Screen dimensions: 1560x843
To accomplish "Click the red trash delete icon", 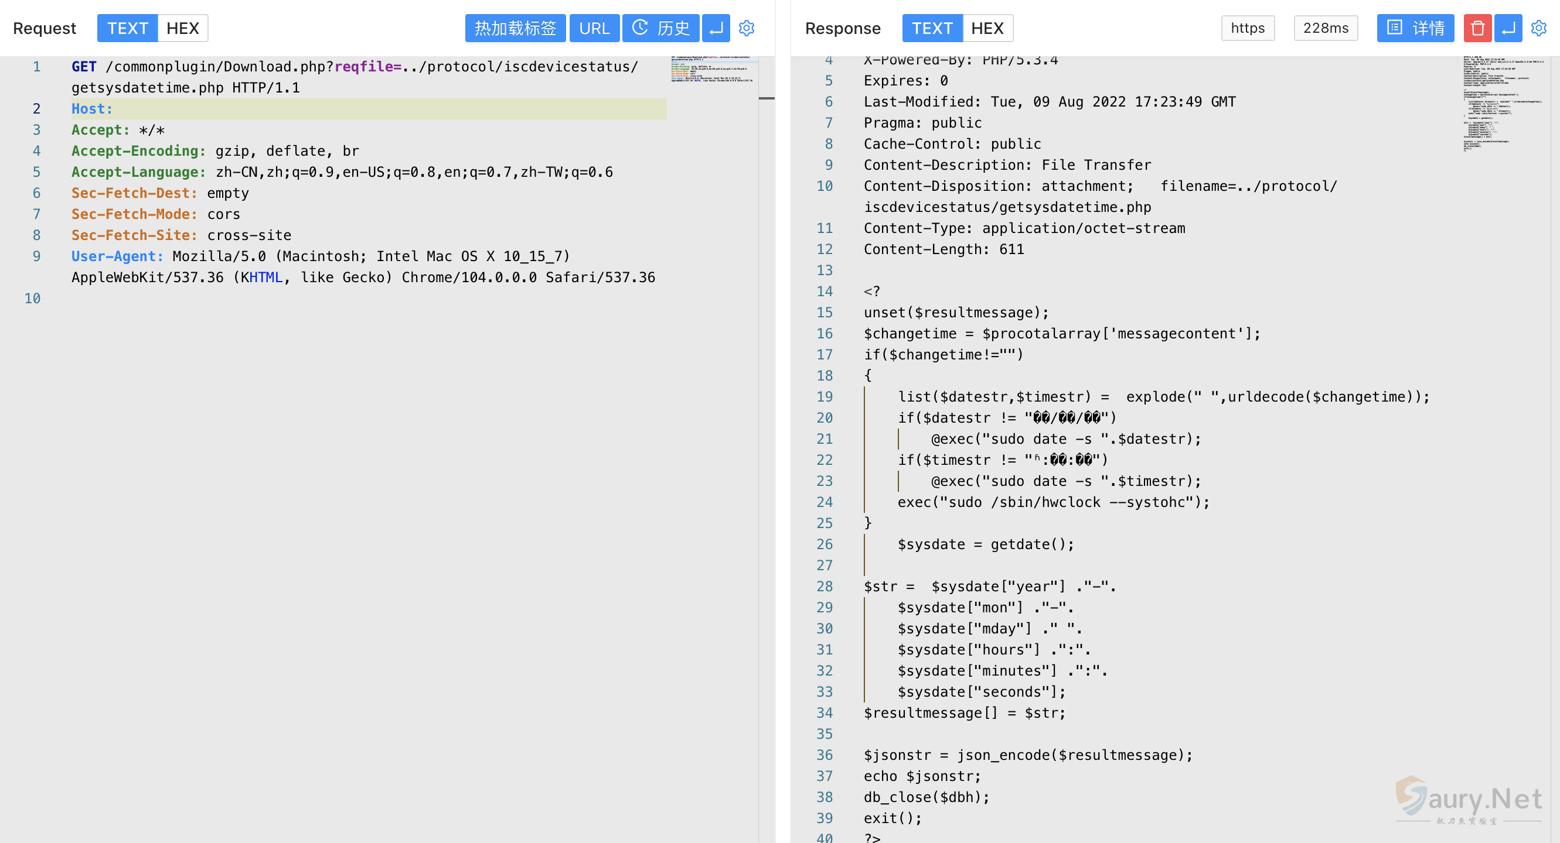I will (x=1477, y=29).
